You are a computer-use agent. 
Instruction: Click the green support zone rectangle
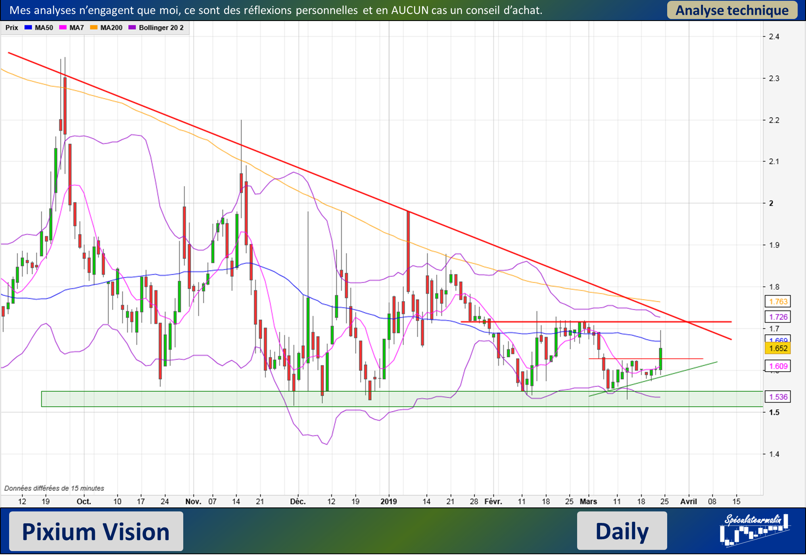click(x=402, y=399)
